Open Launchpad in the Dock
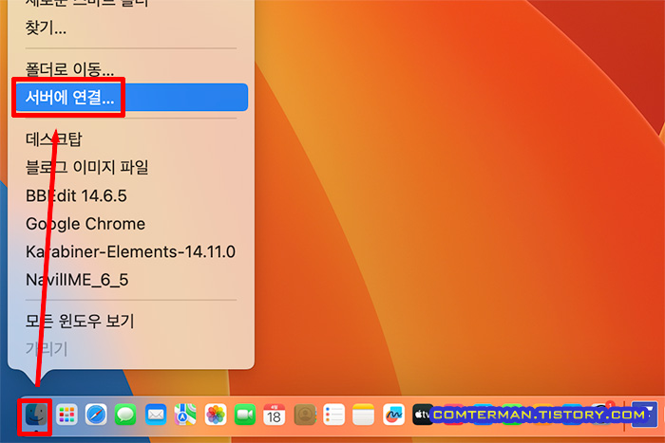665x443 pixels. [x=66, y=415]
